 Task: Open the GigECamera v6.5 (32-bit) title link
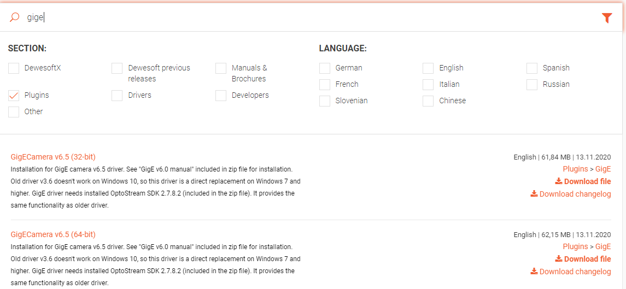coord(53,157)
